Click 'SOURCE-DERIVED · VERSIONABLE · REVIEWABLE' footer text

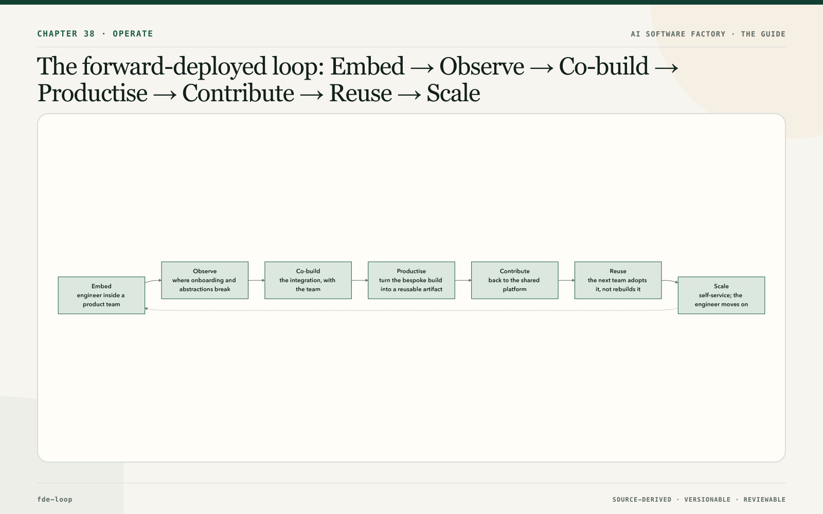[x=699, y=500]
